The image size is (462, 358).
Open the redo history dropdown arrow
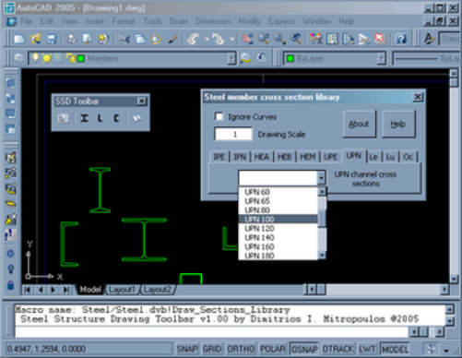point(232,39)
